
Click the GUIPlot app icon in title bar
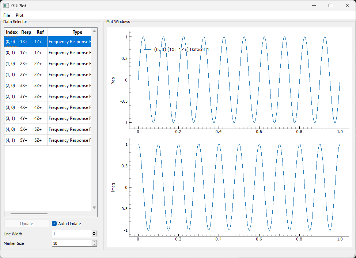tap(6, 5)
